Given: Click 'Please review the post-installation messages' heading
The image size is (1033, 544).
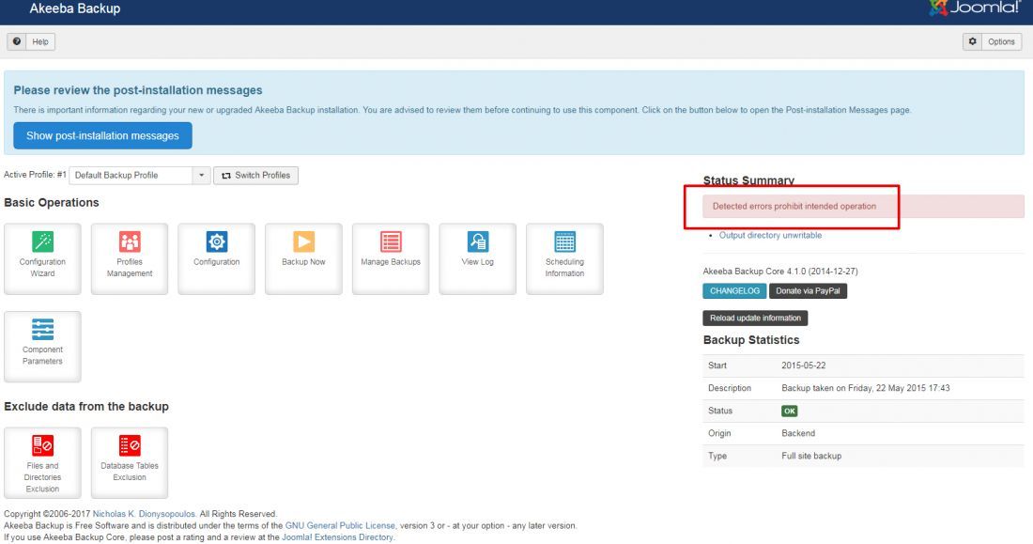Looking at the screenshot, I should (x=138, y=90).
